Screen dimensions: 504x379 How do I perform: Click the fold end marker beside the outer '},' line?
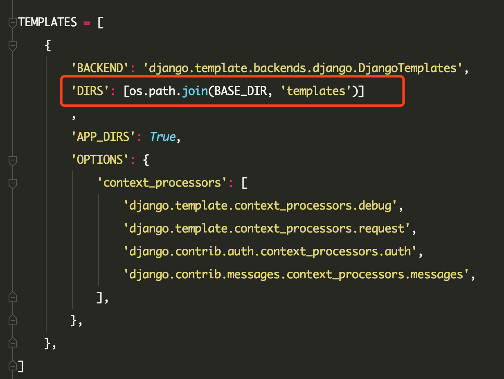click(x=13, y=343)
